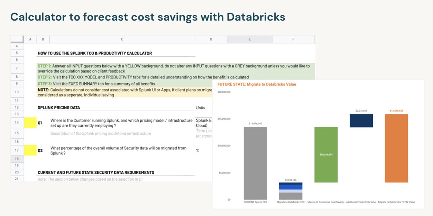Click the green Databricks Cost Savings bar
The width and height of the screenshot is (433, 216).
click(x=326, y=154)
